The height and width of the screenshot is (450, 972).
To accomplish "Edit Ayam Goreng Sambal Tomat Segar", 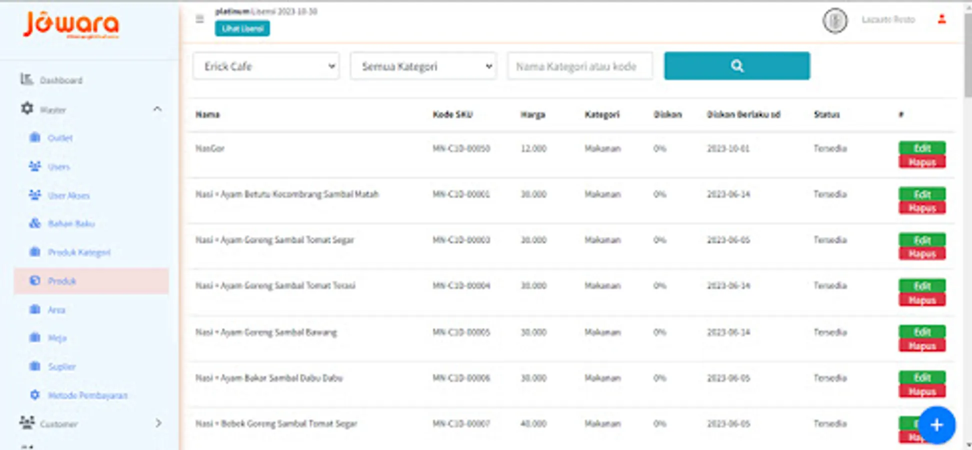I will point(922,240).
